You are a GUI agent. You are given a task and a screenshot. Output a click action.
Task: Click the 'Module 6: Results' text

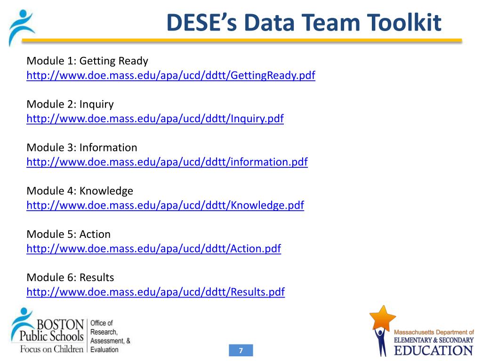[x=71, y=277]
